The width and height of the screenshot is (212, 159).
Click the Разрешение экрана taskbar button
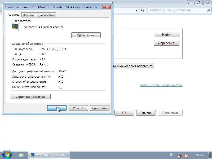(x=49, y=155)
